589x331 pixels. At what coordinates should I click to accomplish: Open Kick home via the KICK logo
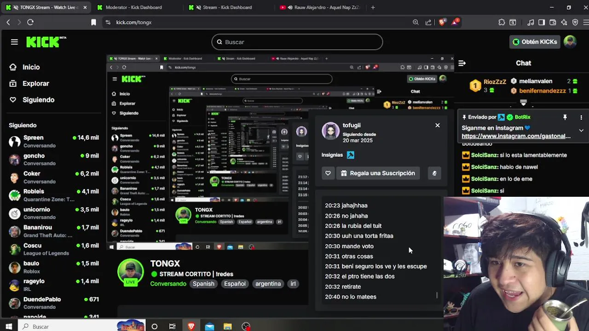tap(45, 42)
